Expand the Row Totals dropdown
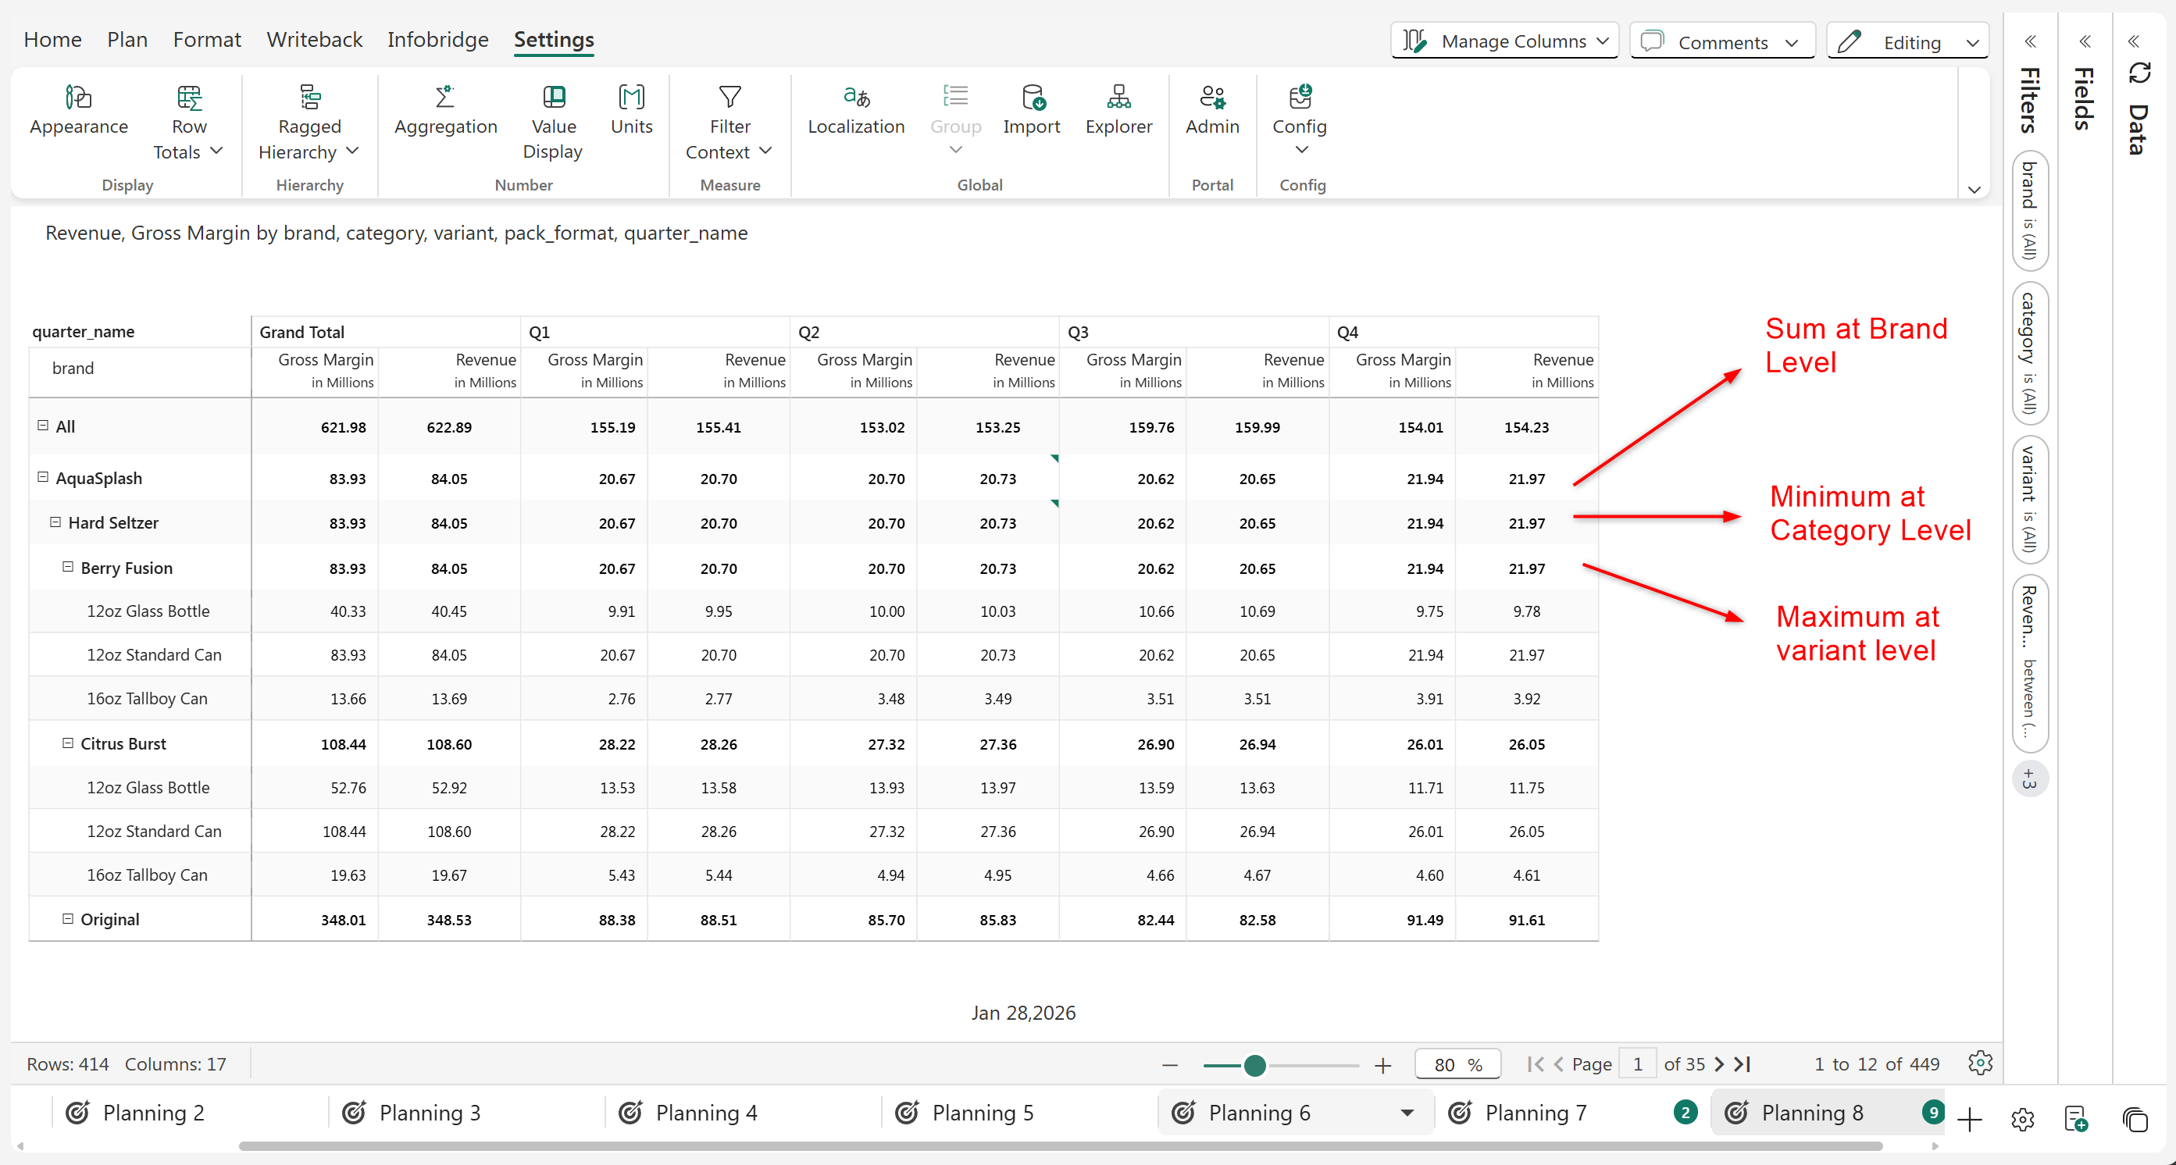The height and width of the screenshot is (1165, 2176). click(x=216, y=151)
